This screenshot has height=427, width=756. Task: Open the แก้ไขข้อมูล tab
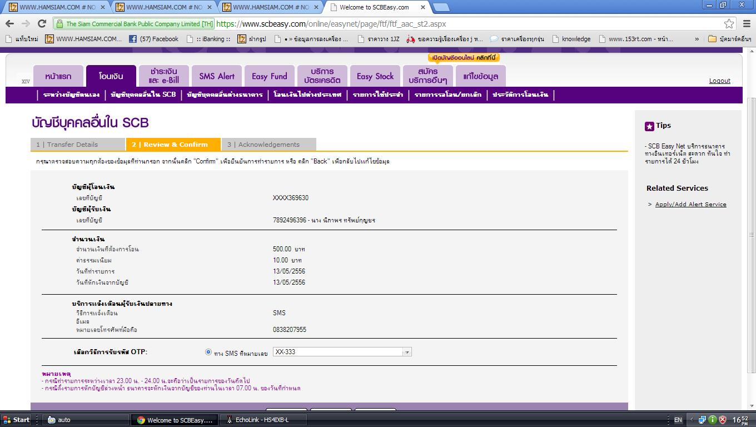tap(481, 76)
